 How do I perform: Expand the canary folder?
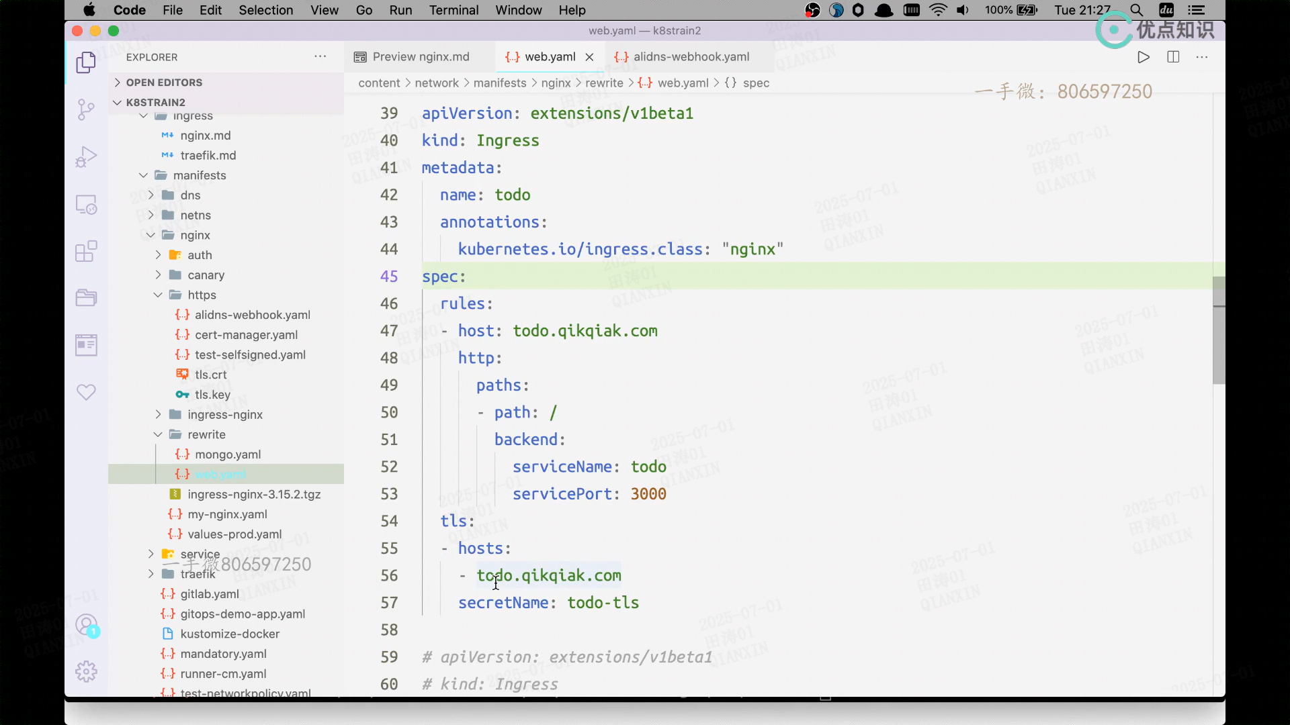pyautogui.click(x=206, y=275)
